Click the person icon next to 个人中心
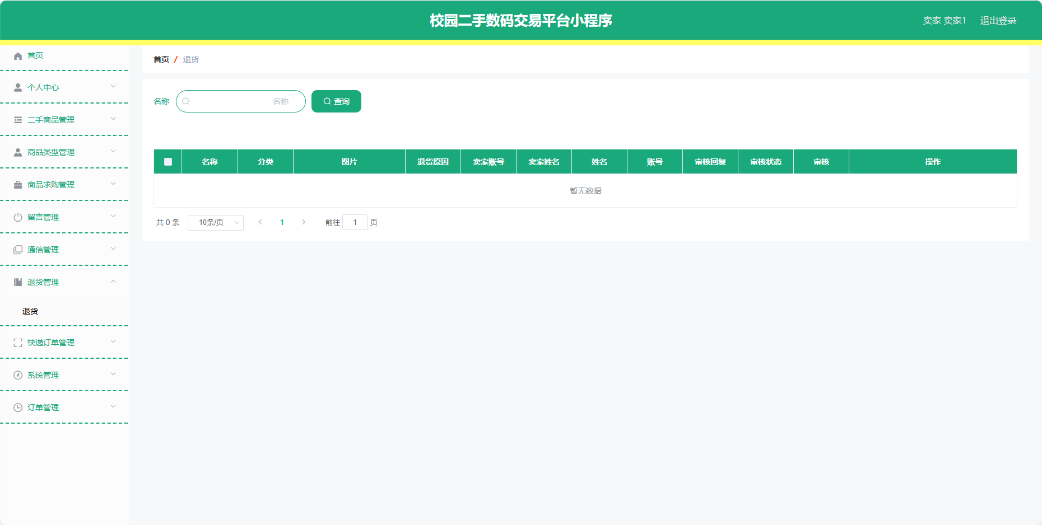This screenshot has width=1042, height=525. click(18, 87)
